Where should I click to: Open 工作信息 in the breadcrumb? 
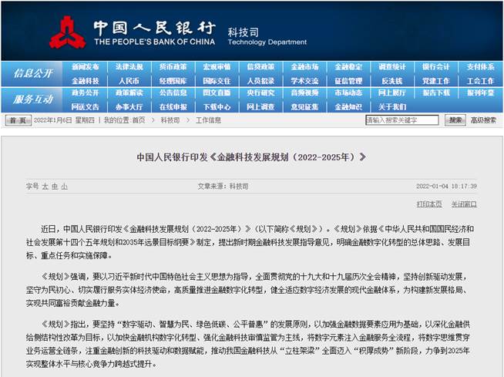point(208,120)
